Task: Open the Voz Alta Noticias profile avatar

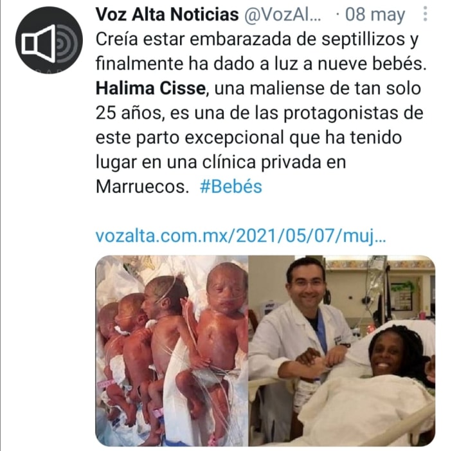Action: click(x=49, y=40)
